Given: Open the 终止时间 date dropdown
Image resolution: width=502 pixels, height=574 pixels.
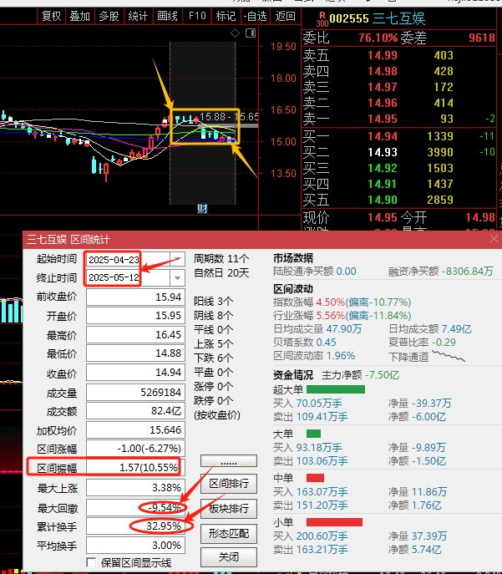Looking at the screenshot, I should pyautogui.click(x=177, y=278).
